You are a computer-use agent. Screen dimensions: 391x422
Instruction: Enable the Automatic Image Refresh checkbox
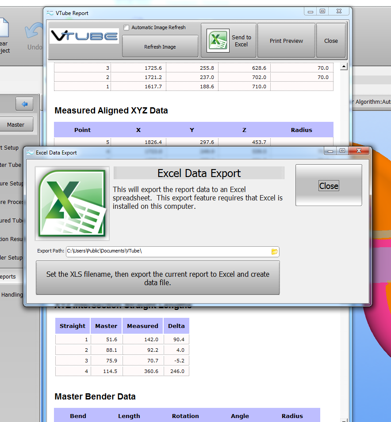(x=126, y=27)
